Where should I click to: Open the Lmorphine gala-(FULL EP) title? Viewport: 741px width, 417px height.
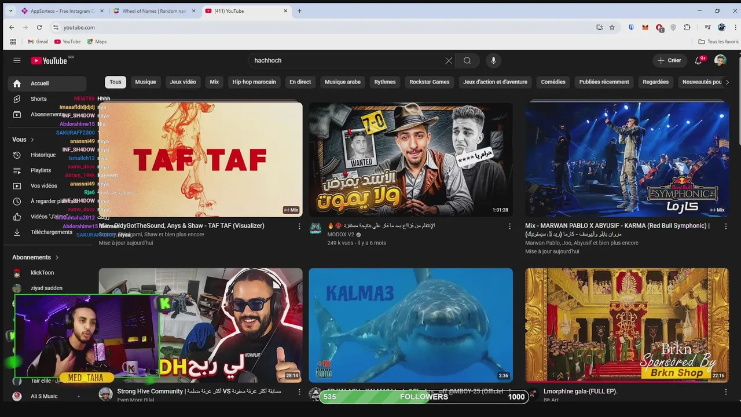581,392
